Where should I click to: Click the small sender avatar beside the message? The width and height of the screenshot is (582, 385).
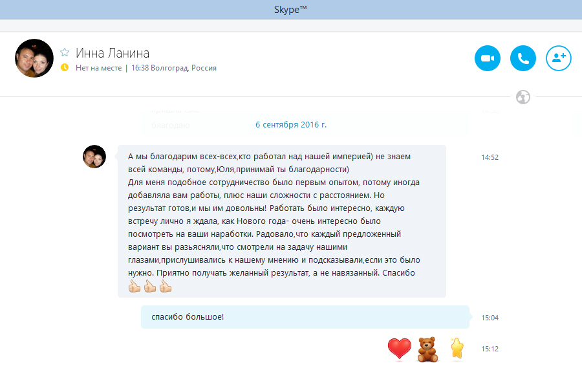94,157
